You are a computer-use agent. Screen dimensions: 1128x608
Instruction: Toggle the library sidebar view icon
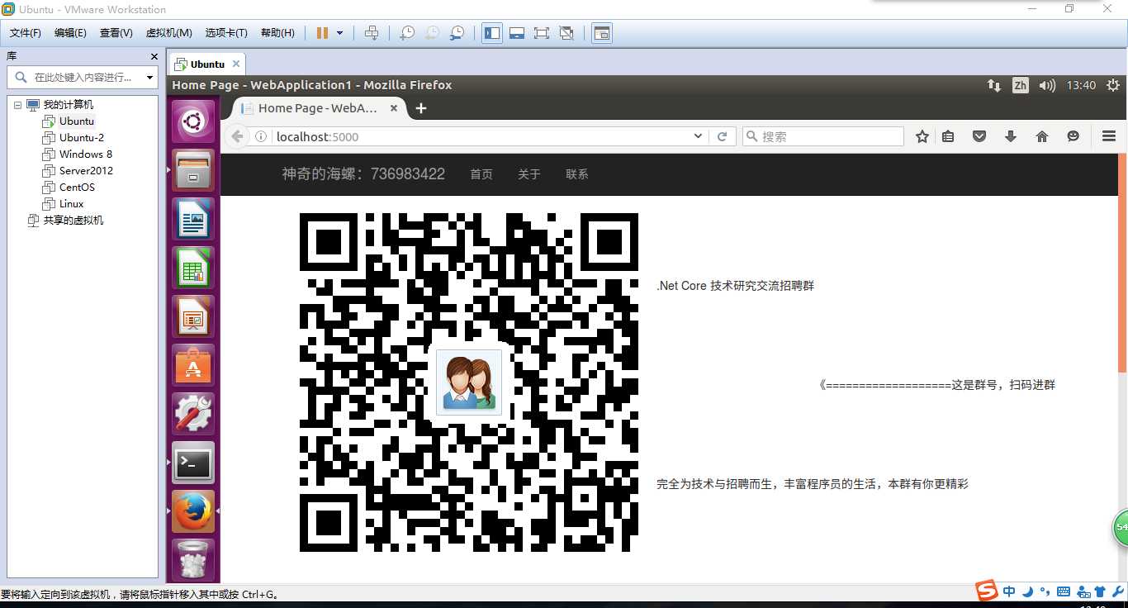pos(492,33)
